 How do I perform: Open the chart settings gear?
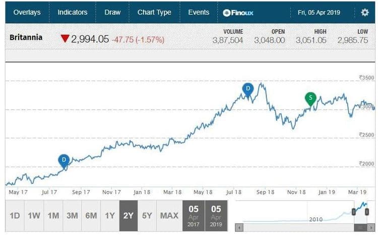(x=365, y=13)
